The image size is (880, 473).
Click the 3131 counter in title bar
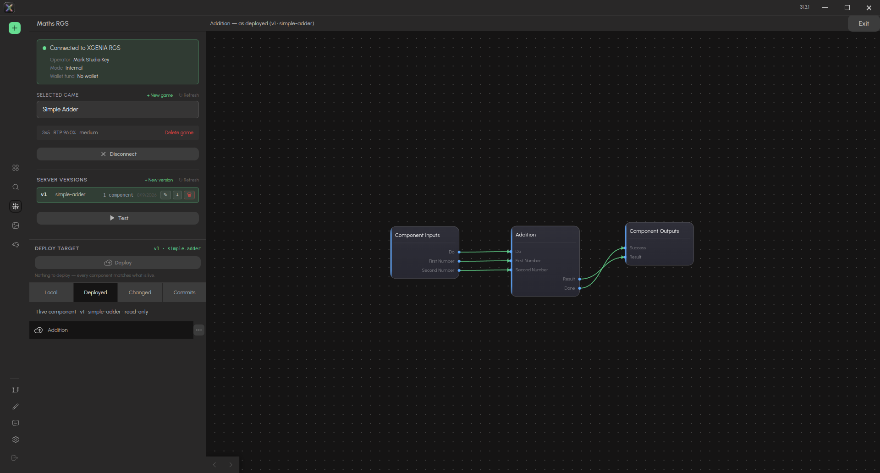(x=804, y=7)
